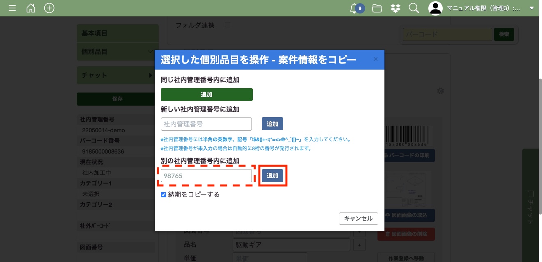Image resolution: width=542 pixels, height=262 pixels.
Task: Expand the user account dropdown arrow
Action: coord(532,8)
